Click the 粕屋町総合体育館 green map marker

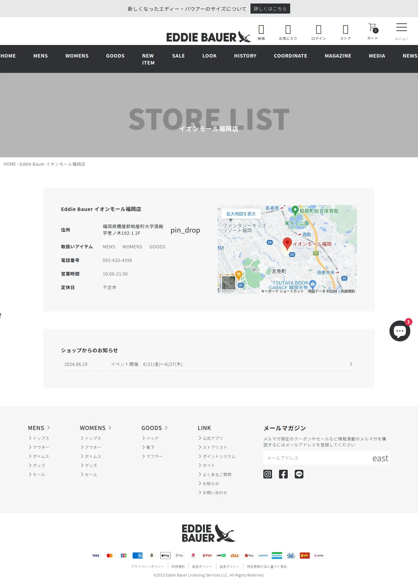click(x=295, y=210)
